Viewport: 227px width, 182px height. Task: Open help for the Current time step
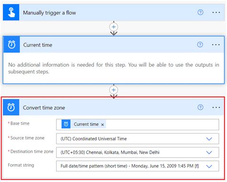pos(200,45)
